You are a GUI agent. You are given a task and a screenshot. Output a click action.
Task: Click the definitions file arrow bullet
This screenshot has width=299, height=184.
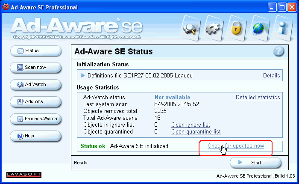click(83, 75)
